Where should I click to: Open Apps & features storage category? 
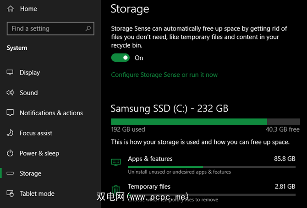point(150,159)
